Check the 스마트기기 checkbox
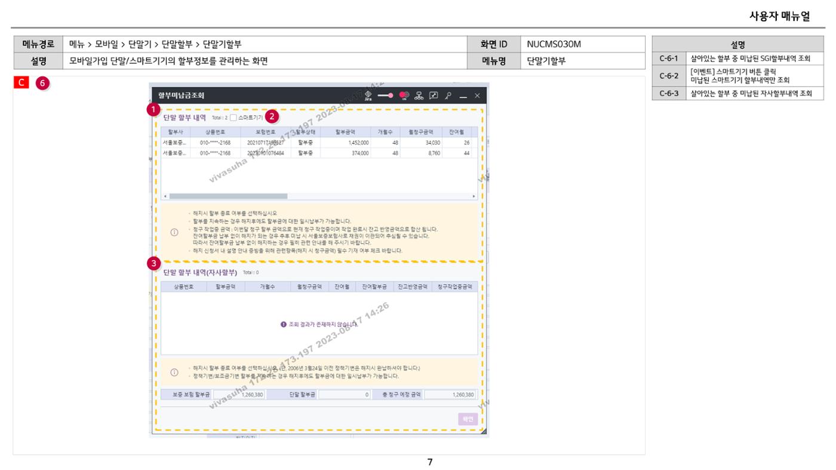836x470 pixels. click(233, 117)
